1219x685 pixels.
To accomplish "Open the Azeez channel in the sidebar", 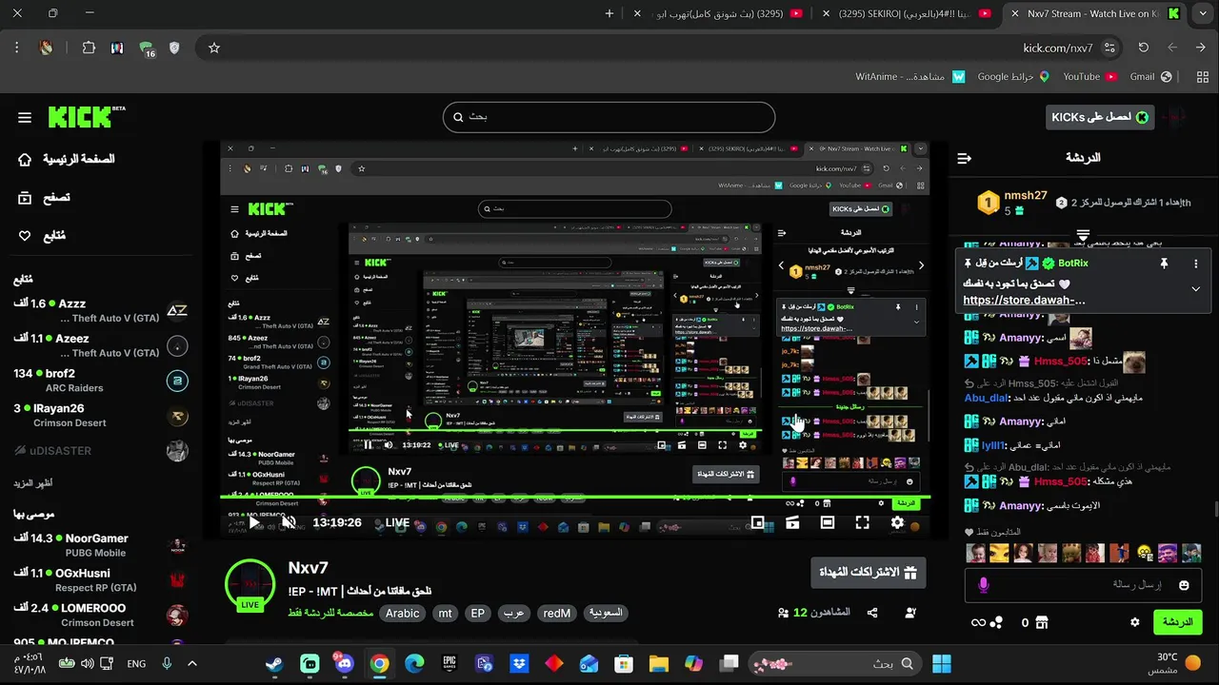I will 101,345.
